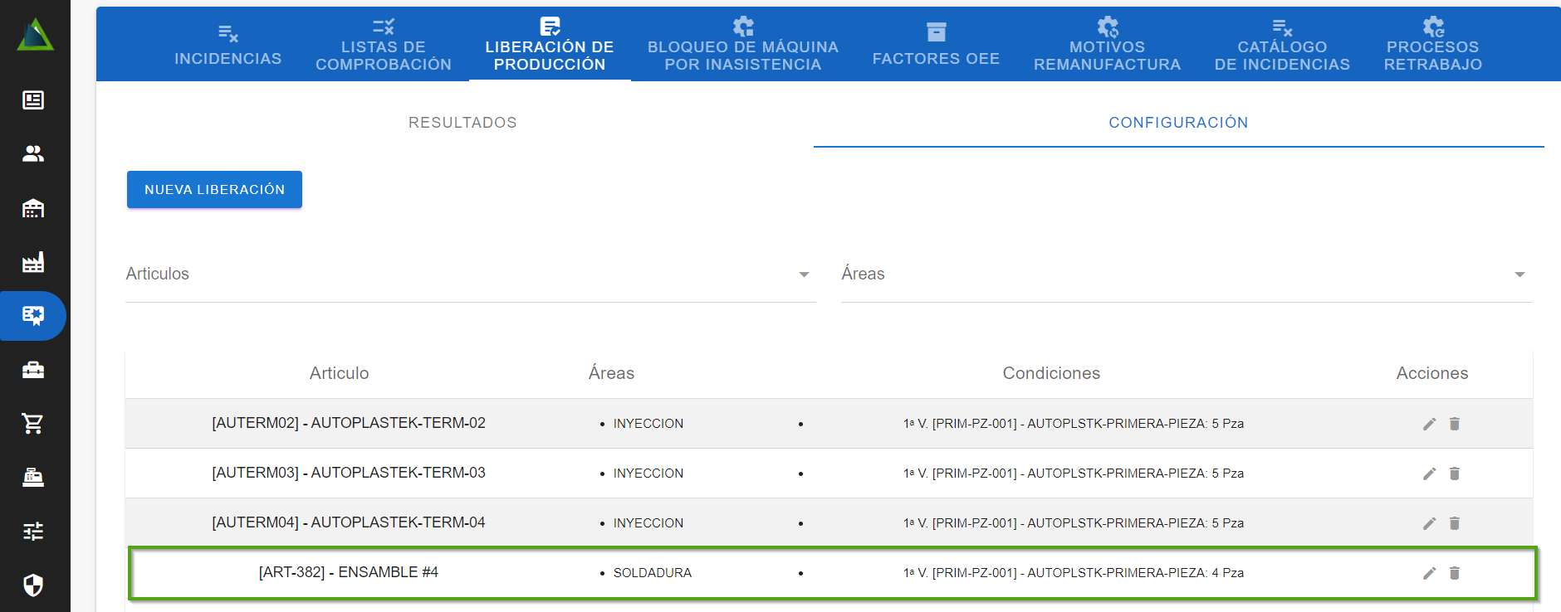Open the shield security icon in sidebar

(33, 585)
